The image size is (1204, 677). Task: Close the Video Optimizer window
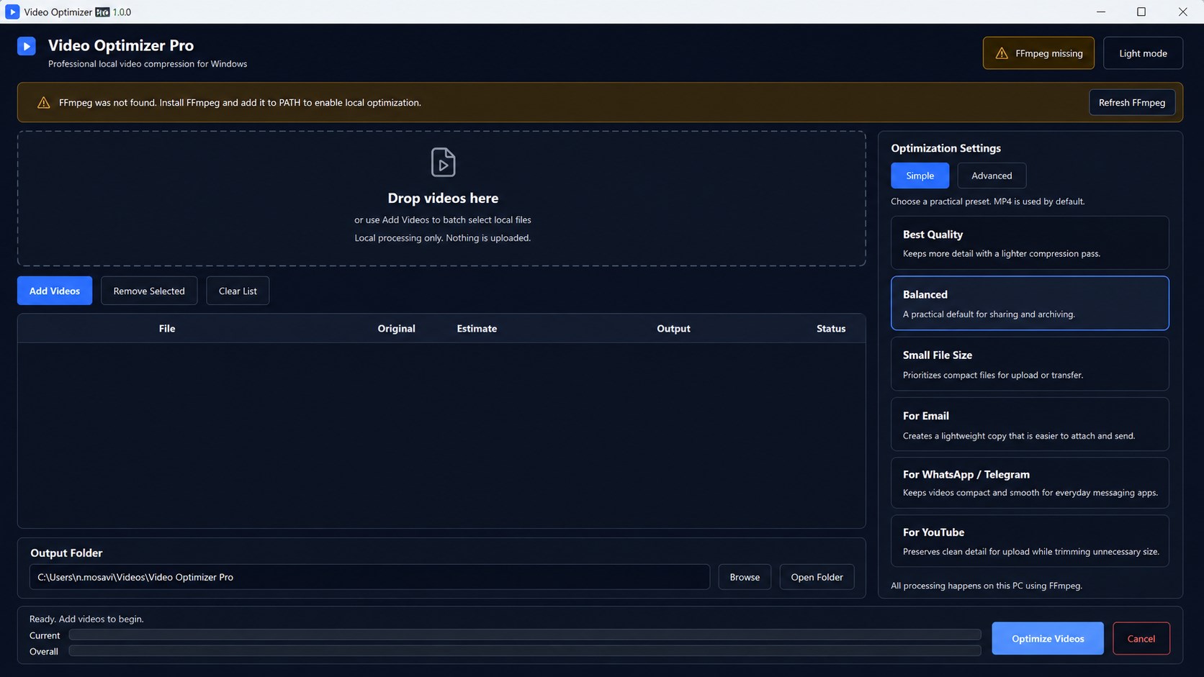1182,12
